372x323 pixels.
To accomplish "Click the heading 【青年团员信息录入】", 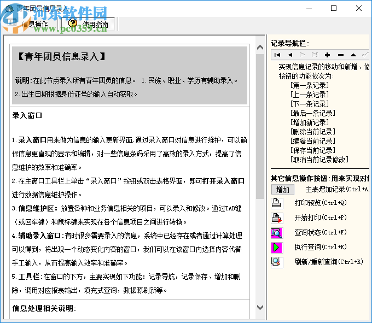I will point(62,57).
